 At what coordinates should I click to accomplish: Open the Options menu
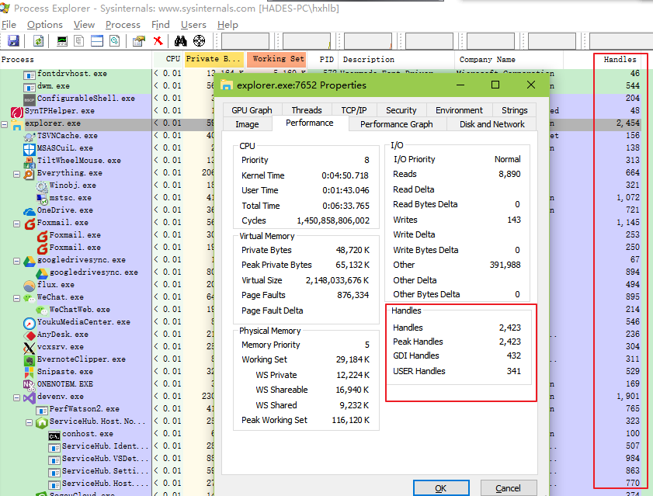coord(44,25)
